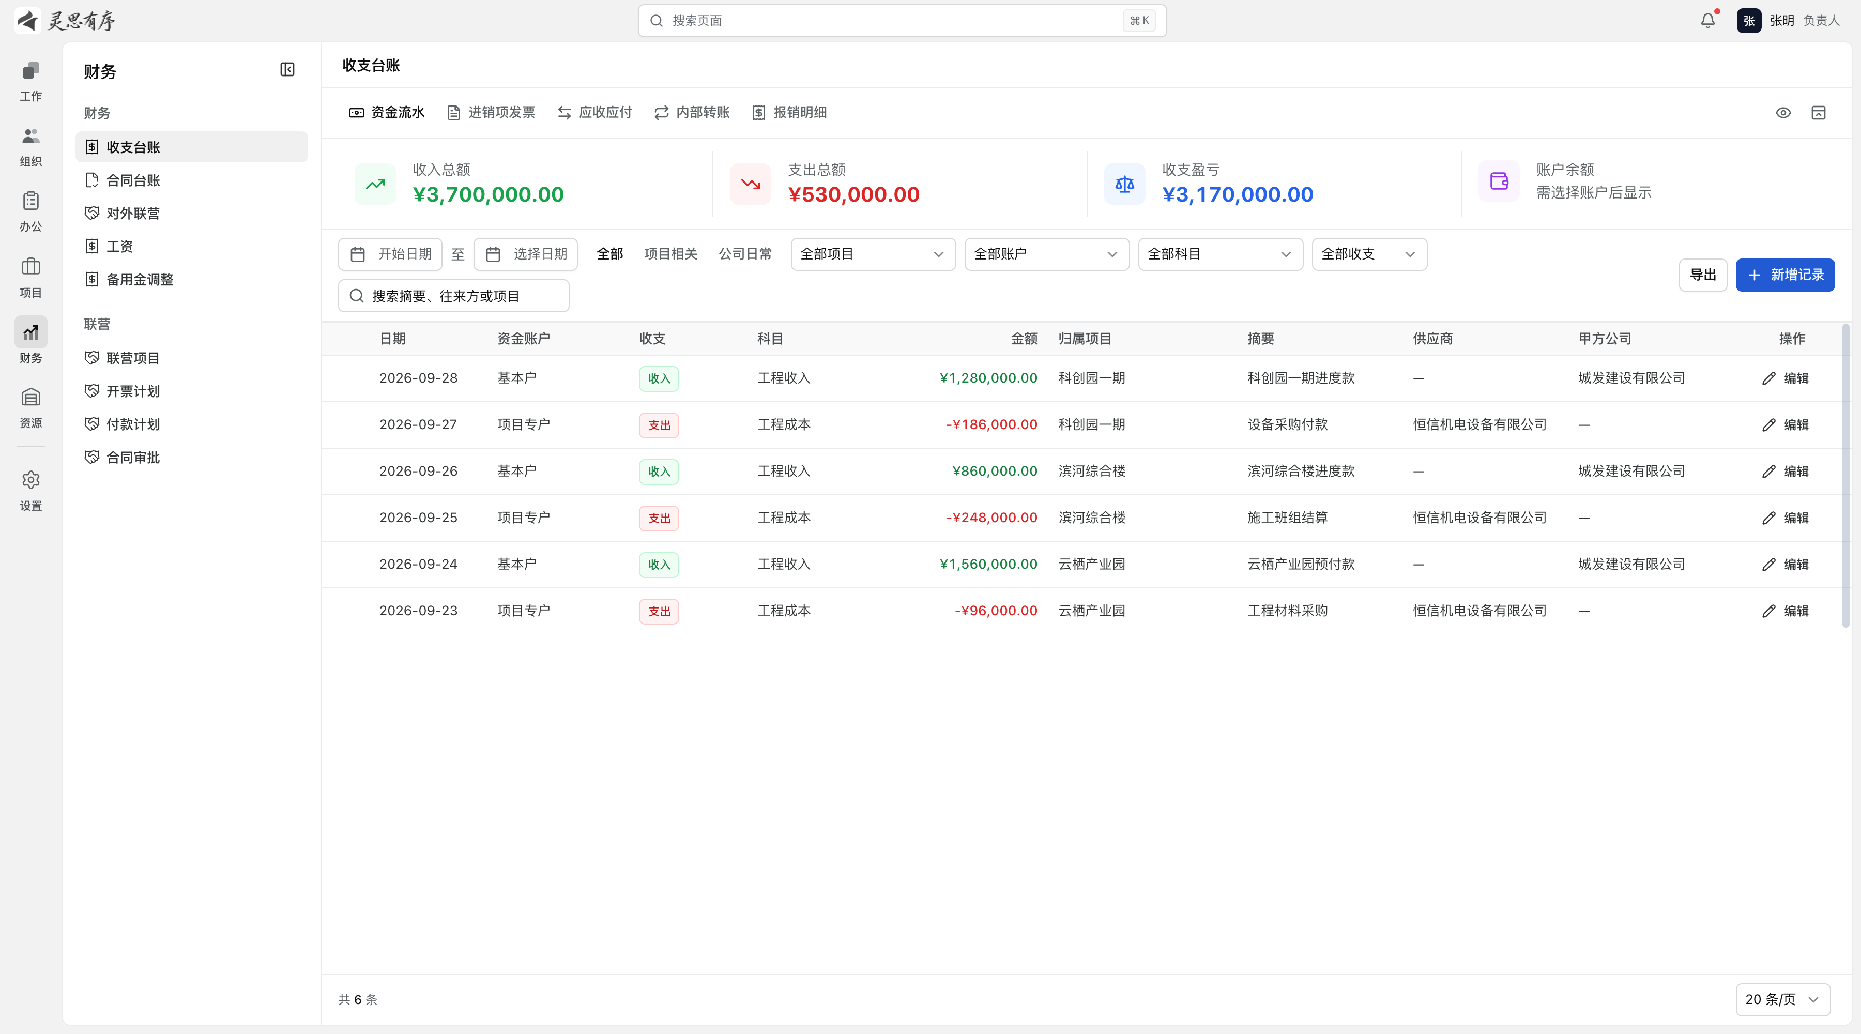Click the 选择日期 end date field
This screenshot has width=1861, height=1034.
[525, 254]
